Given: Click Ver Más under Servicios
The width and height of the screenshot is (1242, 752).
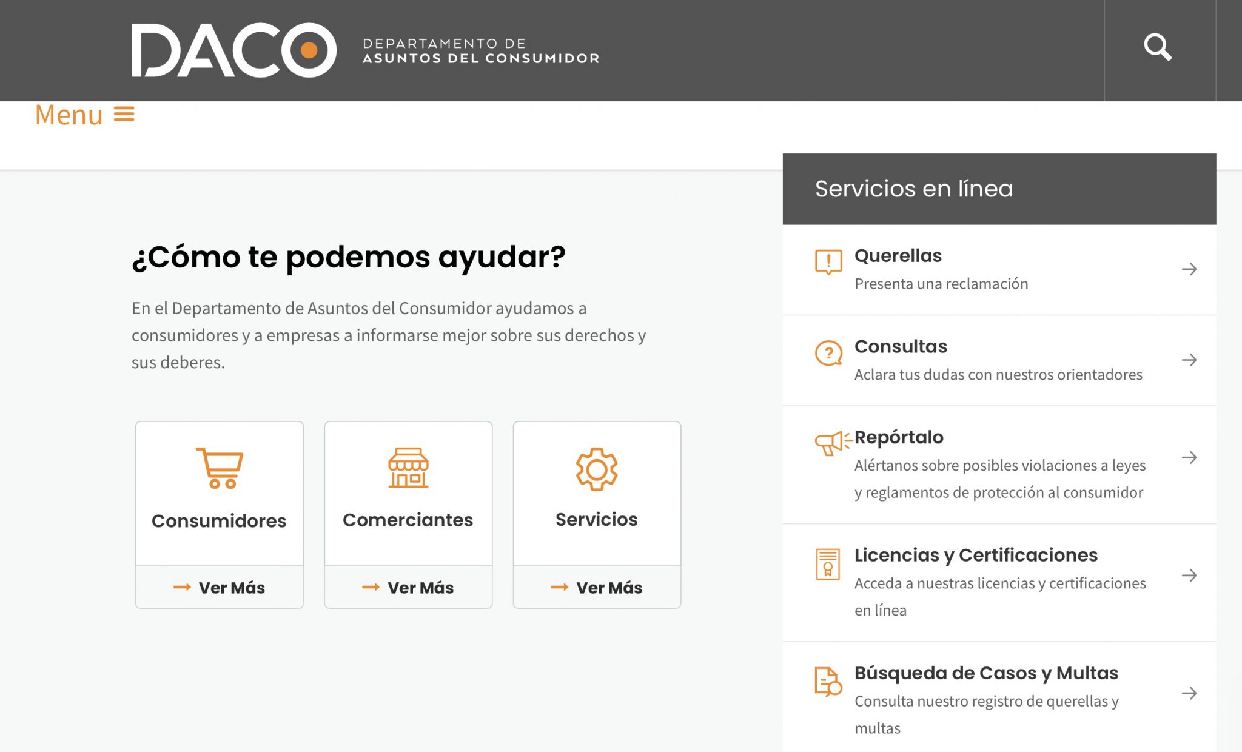Looking at the screenshot, I should pos(597,587).
